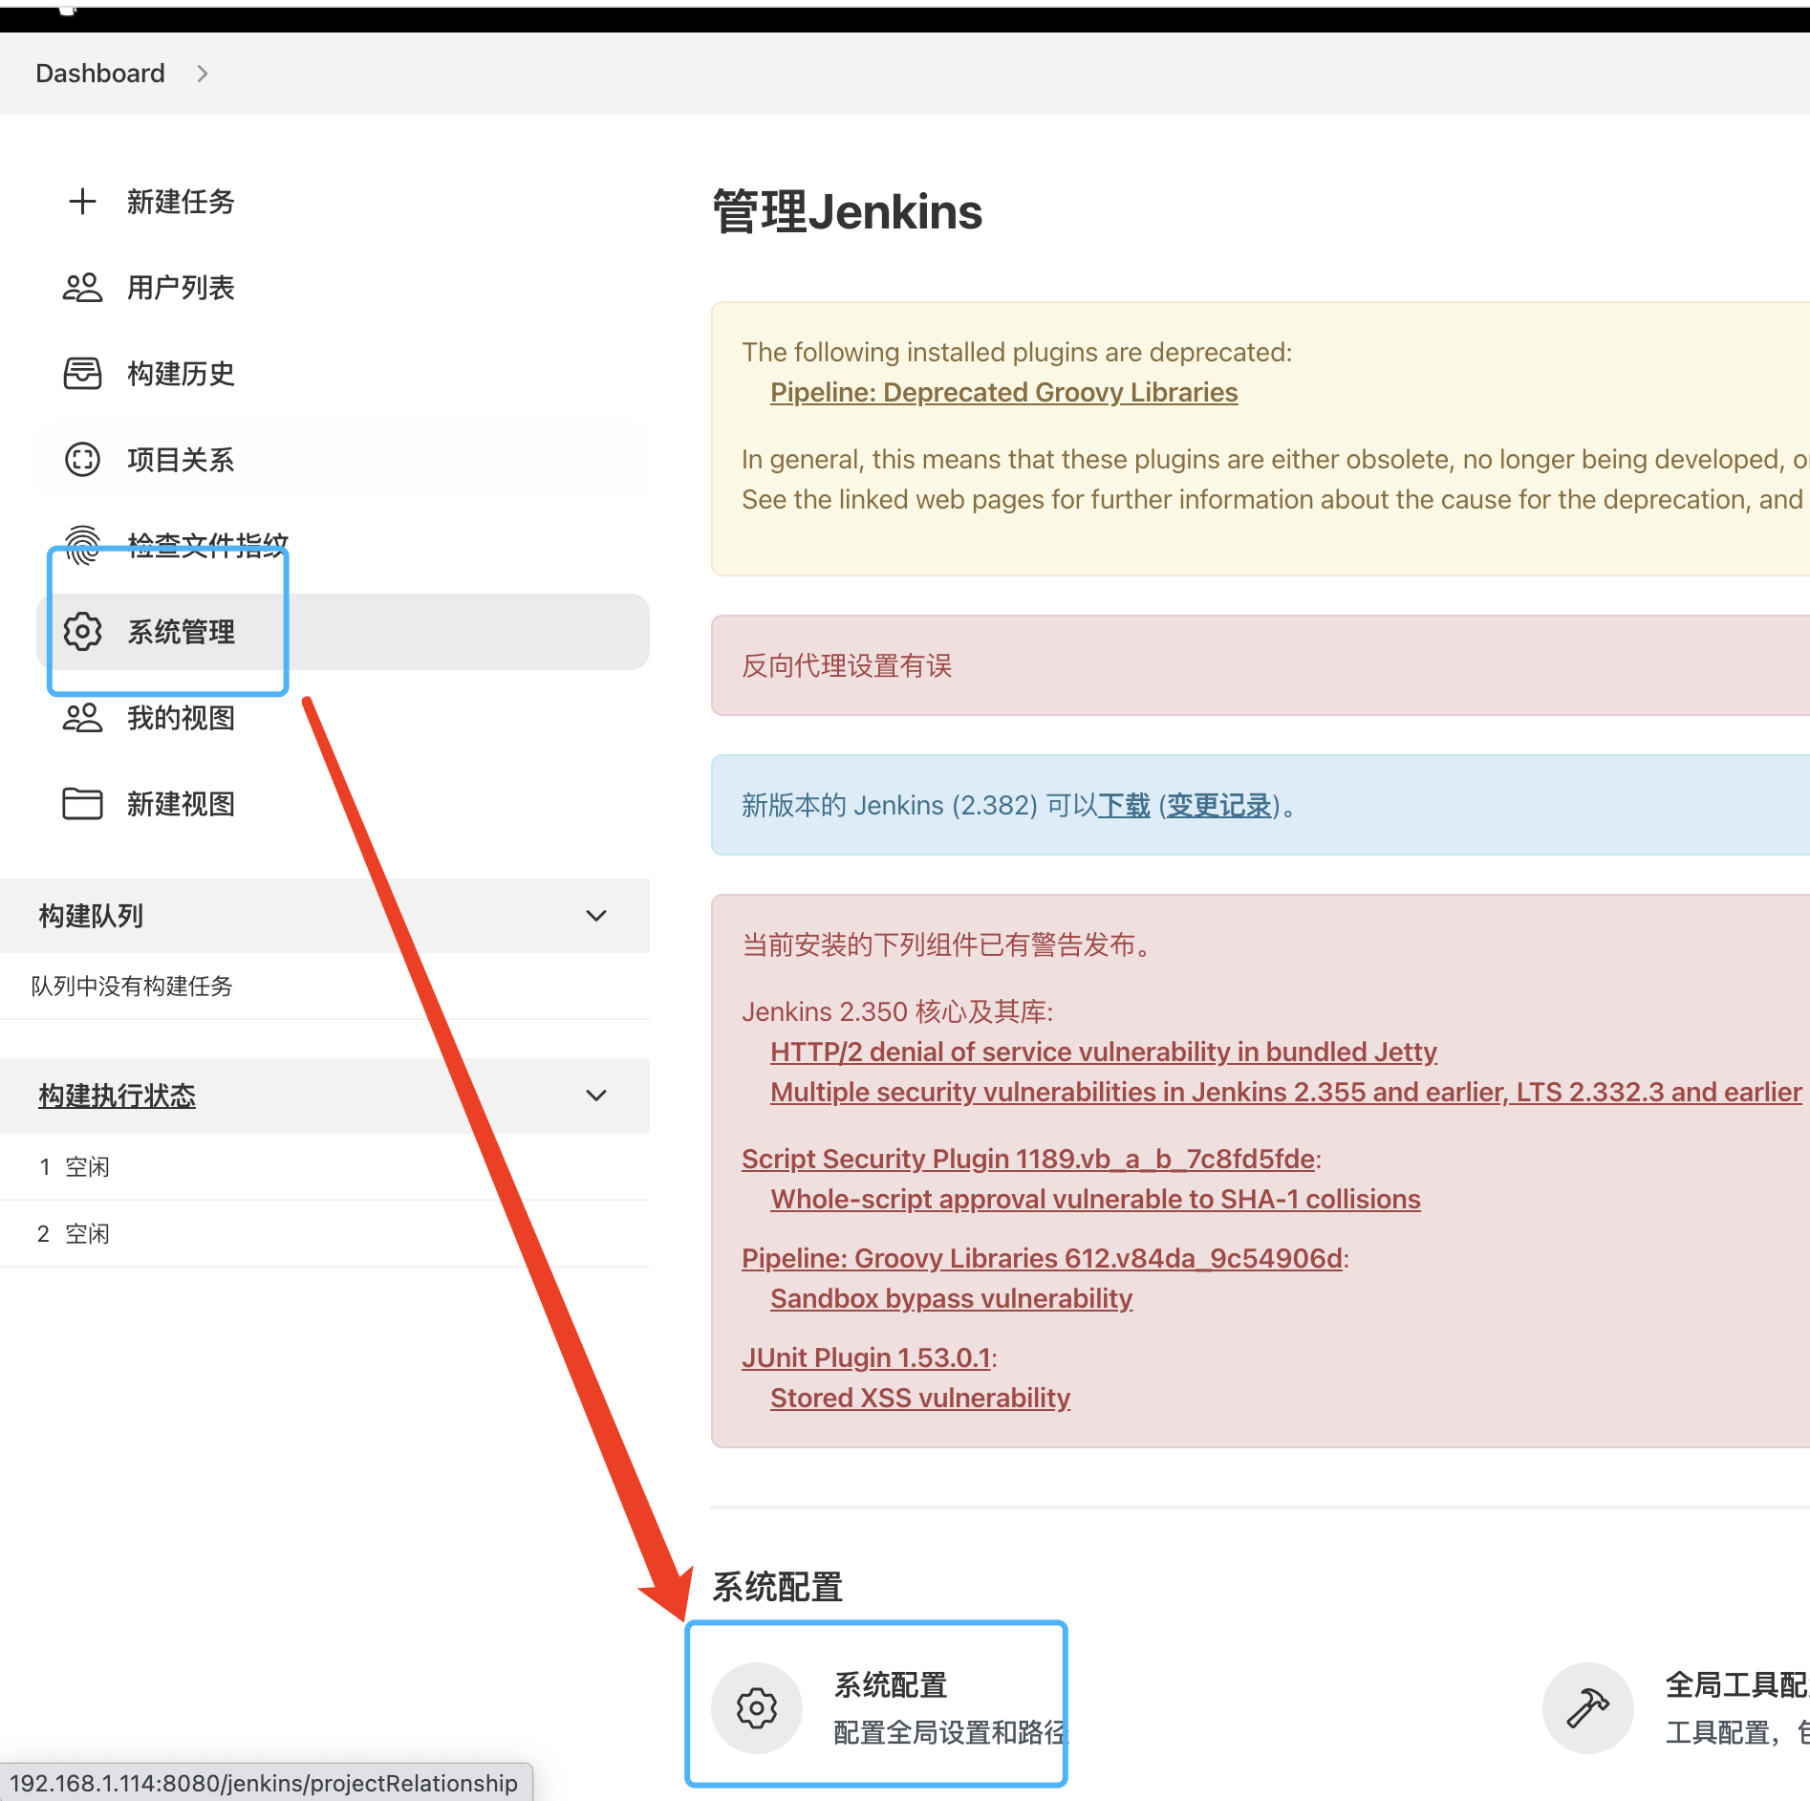This screenshot has width=1810, height=1801.
Task: Click executor row 1 空闲
Action: click(325, 1166)
